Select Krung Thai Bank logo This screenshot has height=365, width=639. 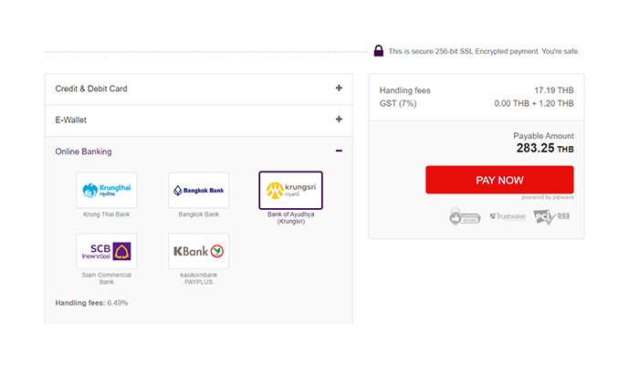tap(107, 190)
